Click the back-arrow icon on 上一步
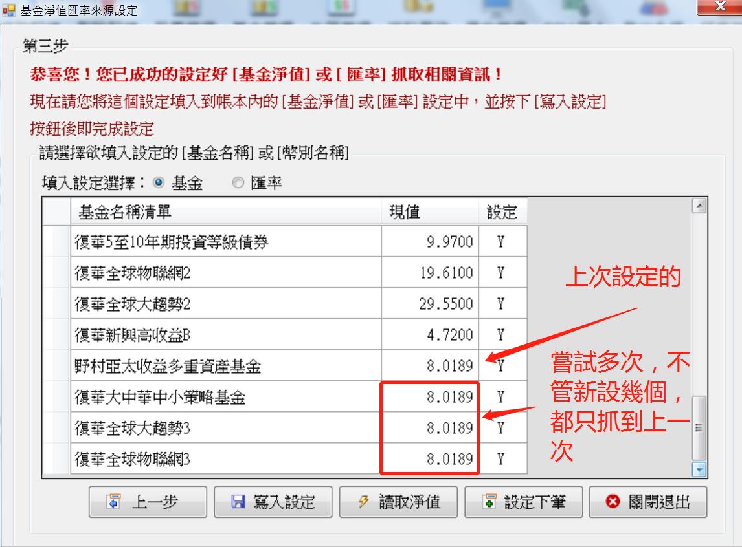This screenshot has width=742, height=547. click(113, 502)
